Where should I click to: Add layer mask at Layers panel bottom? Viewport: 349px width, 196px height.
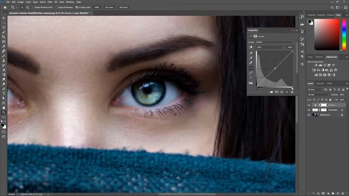[x=323, y=194]
